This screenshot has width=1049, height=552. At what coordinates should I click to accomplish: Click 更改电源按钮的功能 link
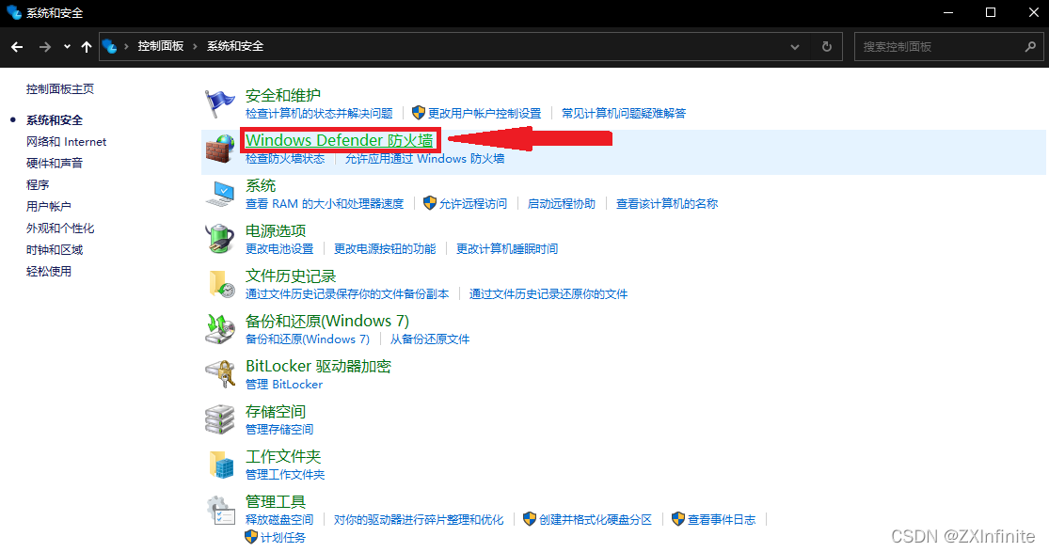coord(385,249)
